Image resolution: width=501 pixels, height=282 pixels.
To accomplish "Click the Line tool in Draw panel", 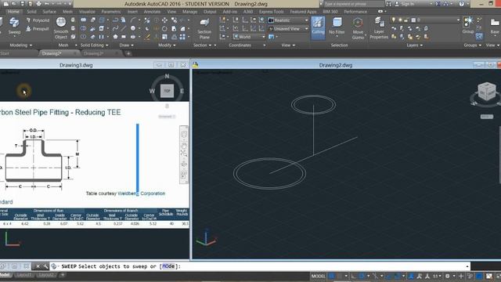I will pos(124,28).
